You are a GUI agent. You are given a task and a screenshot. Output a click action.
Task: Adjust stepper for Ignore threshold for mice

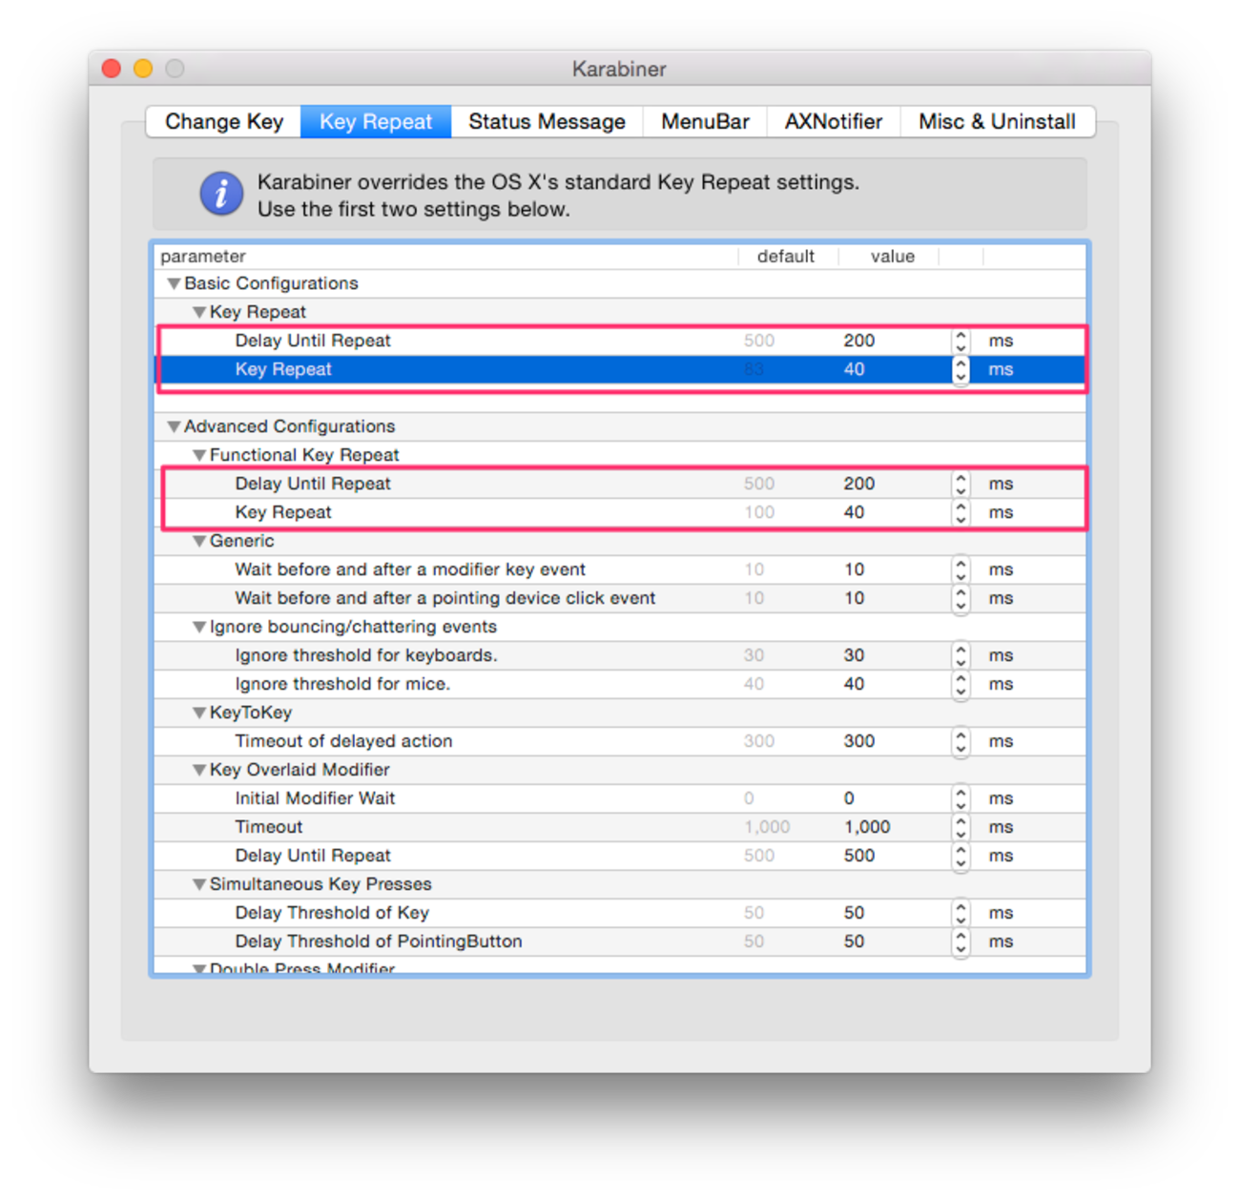coord(961,684)
